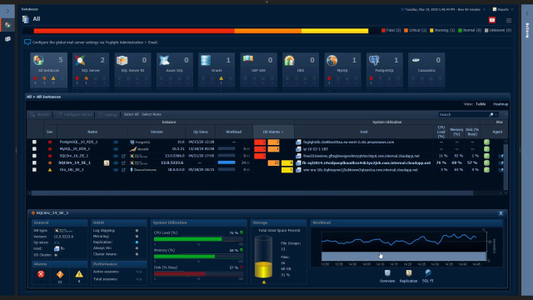The height and width of the screenshot is (300, 533).
Task: Switch to Heatmap view
Action: pos(501,104)
